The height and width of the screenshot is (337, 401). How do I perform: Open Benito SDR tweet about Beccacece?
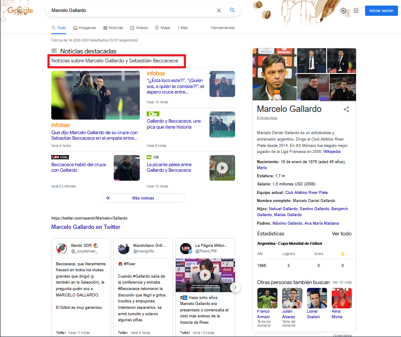point(81,286)
